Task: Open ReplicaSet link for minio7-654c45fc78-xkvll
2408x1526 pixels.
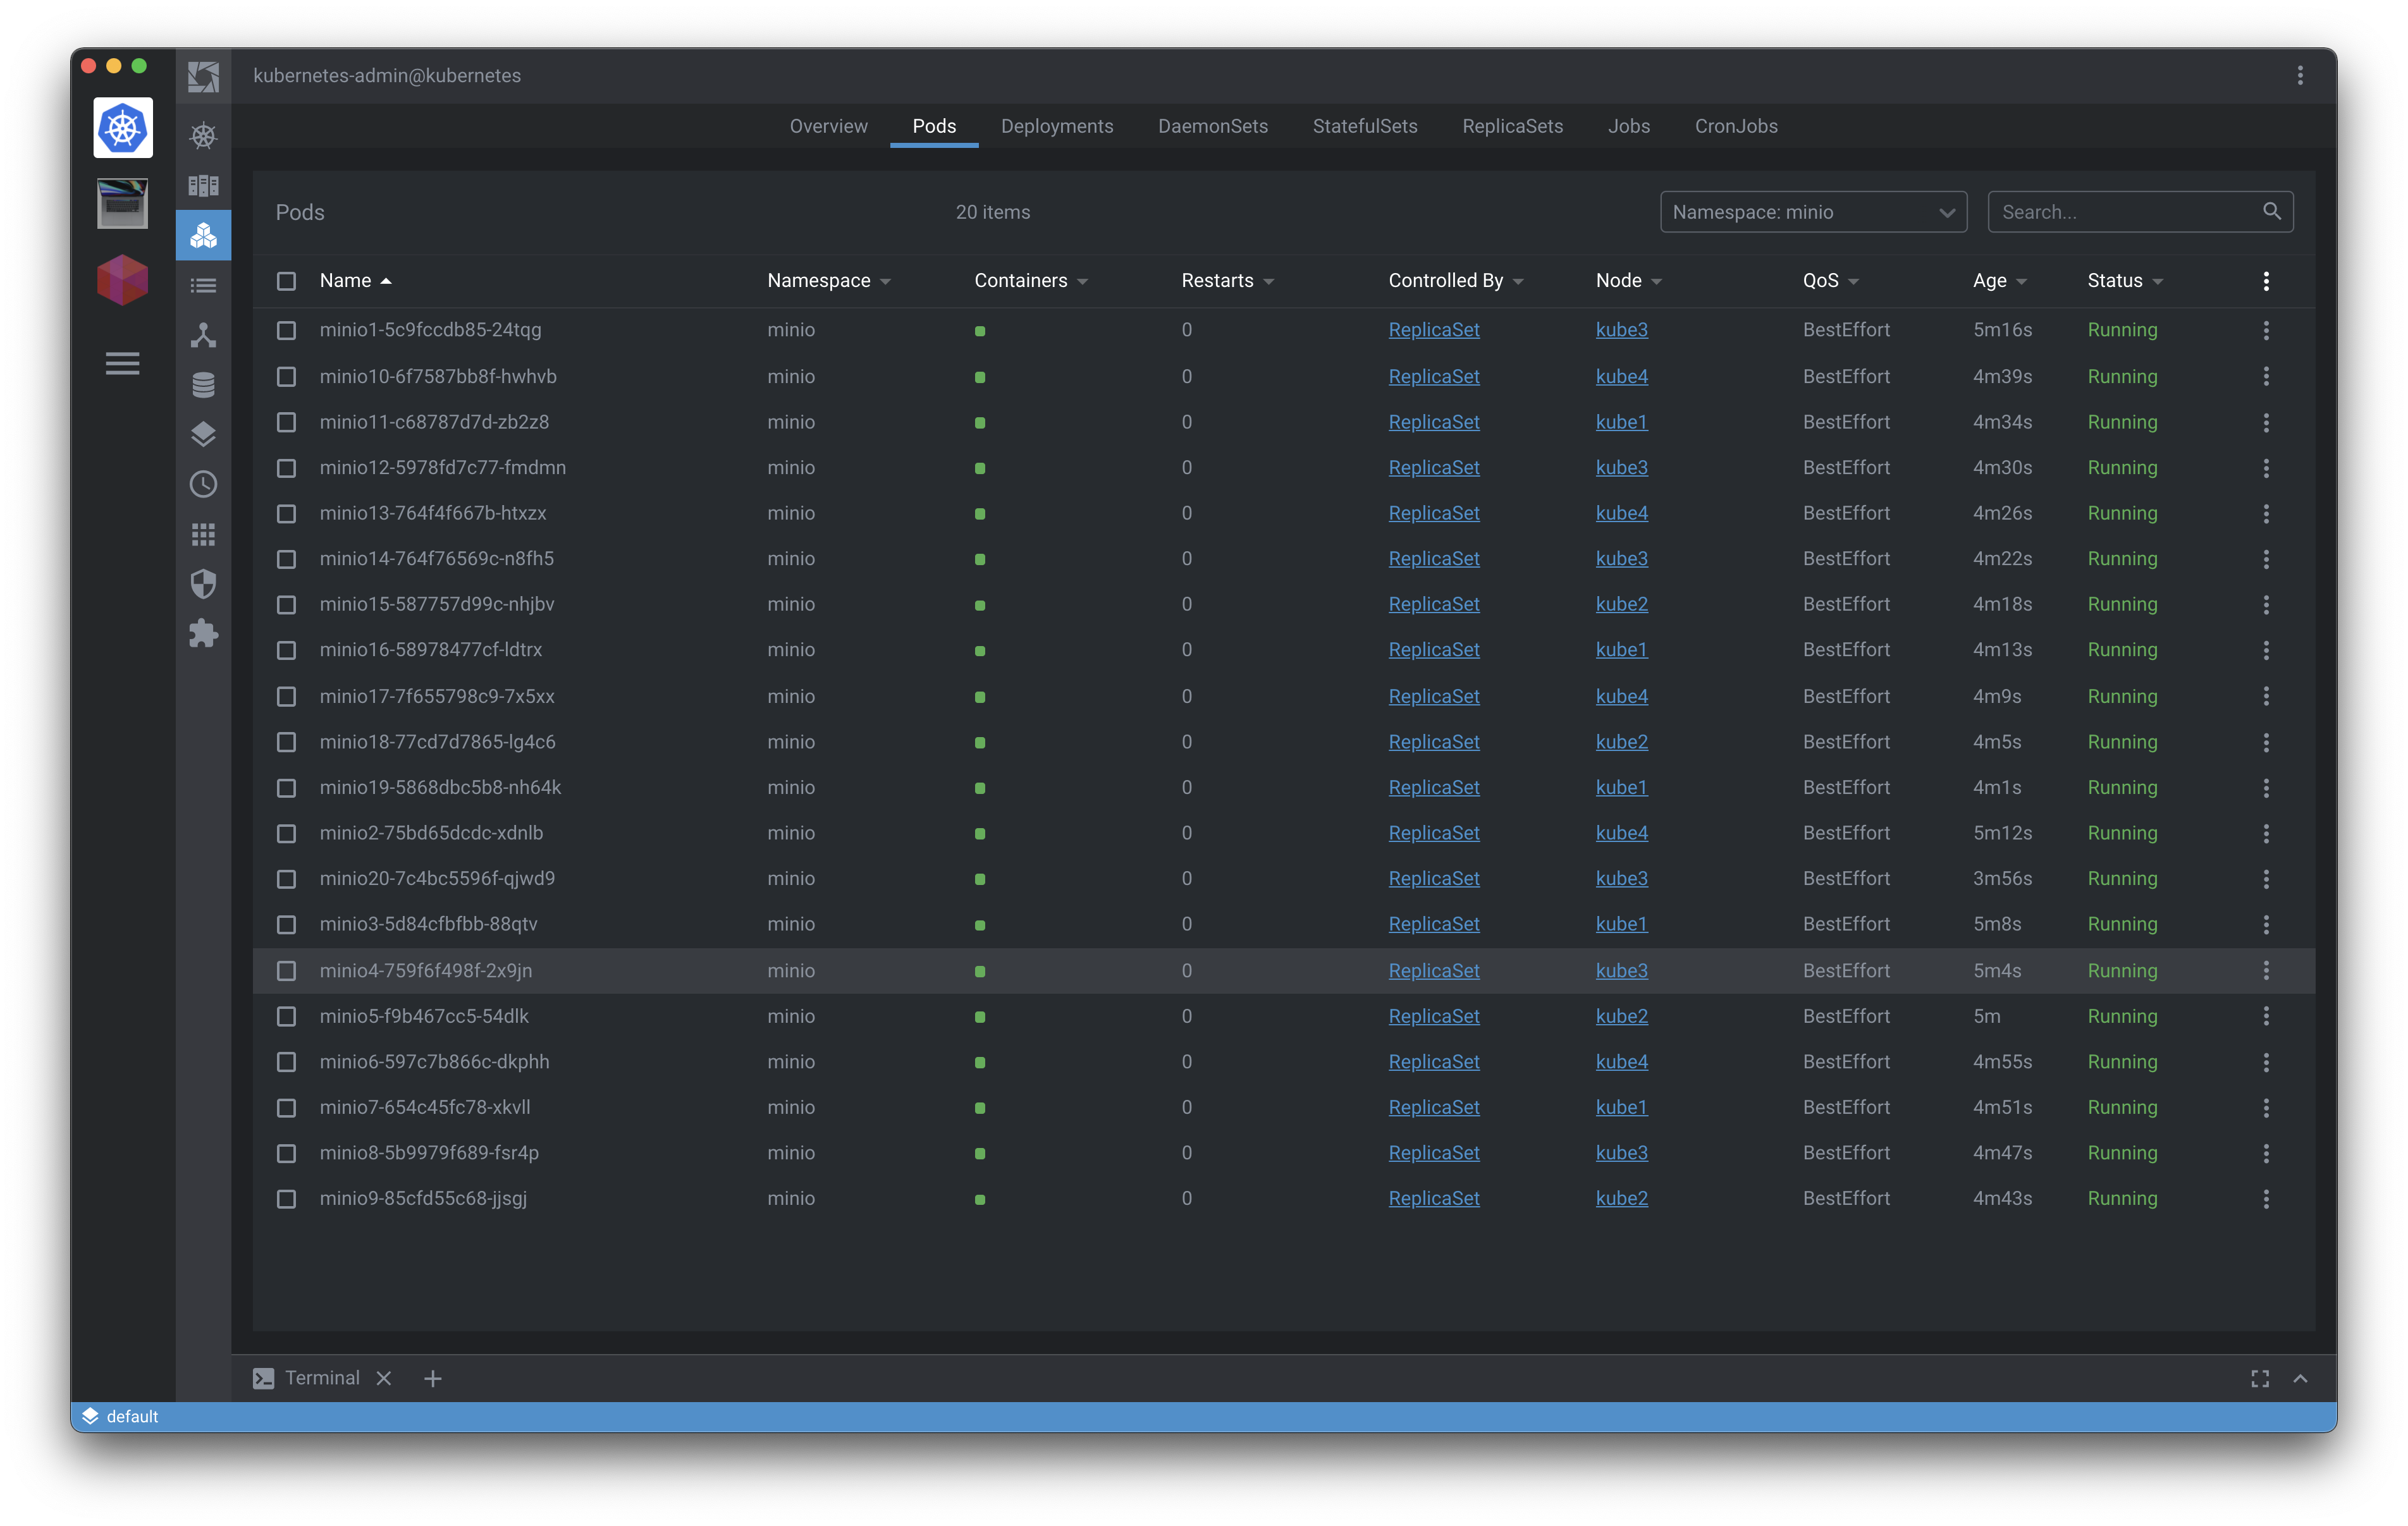Action: coord(1434,1108)
